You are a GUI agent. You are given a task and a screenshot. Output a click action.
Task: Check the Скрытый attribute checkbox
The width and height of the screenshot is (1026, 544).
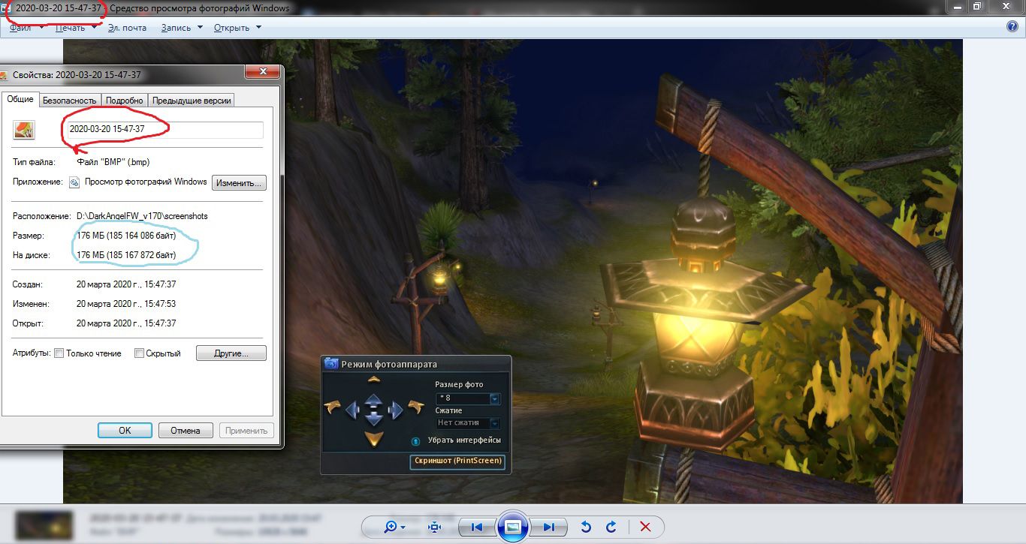tap(139, 353)
